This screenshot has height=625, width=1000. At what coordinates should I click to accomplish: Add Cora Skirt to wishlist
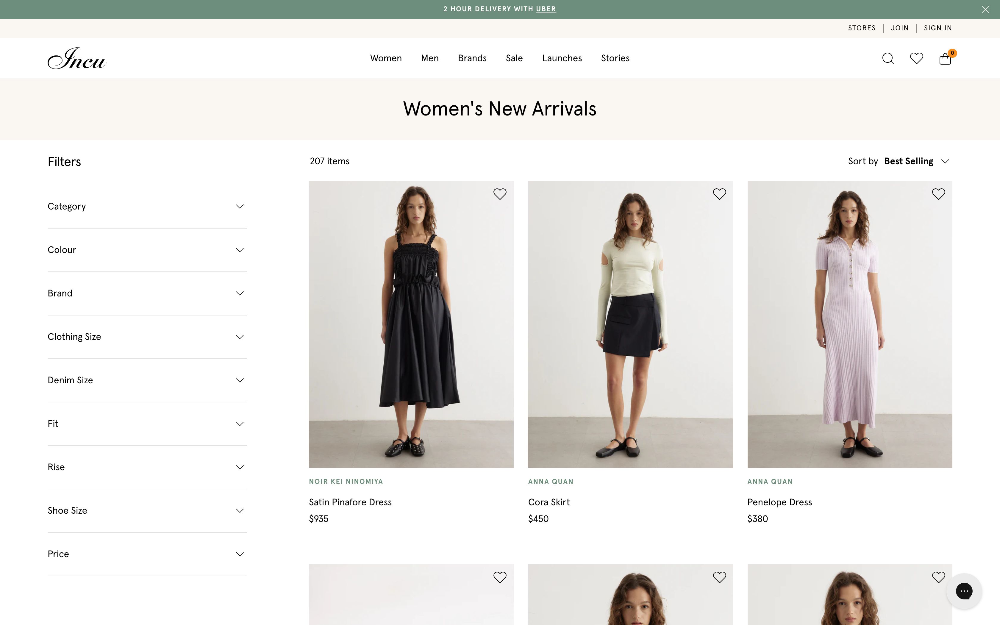point(719,194)
